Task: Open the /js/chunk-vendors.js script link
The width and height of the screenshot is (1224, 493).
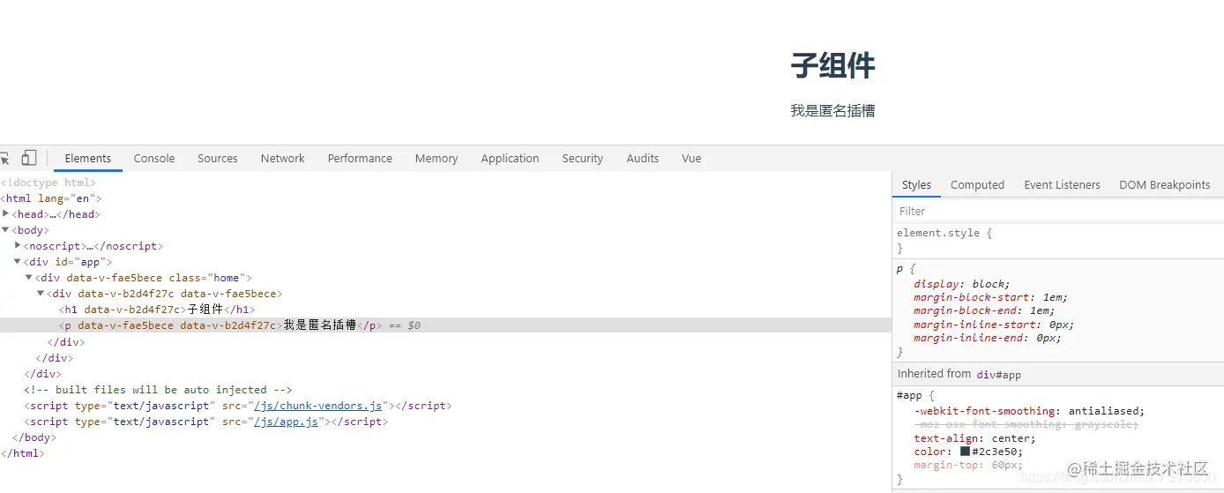Action: [x=318, y=406]
